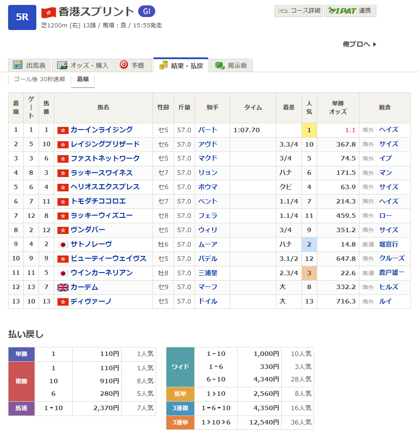Image resolution: width=419 pixels, height=433 pixels.
Task: Open the コース詳細 course details button
Action: pos(298,11)
